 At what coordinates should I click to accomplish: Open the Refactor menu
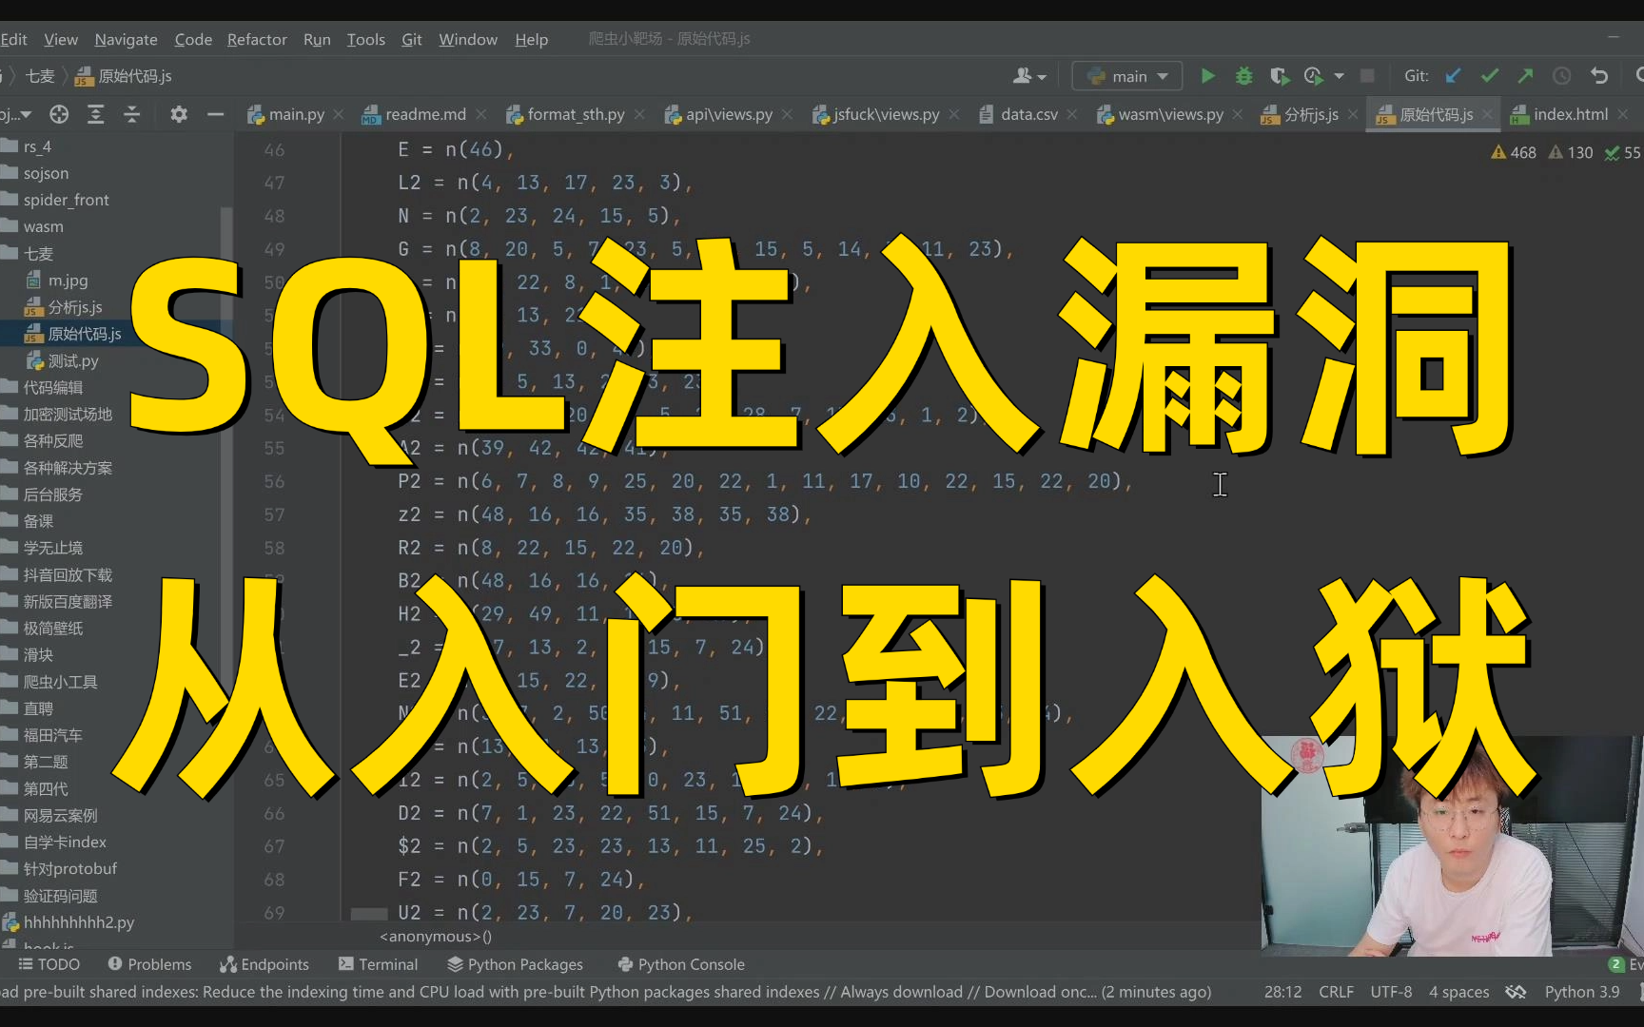click(257, 39)
